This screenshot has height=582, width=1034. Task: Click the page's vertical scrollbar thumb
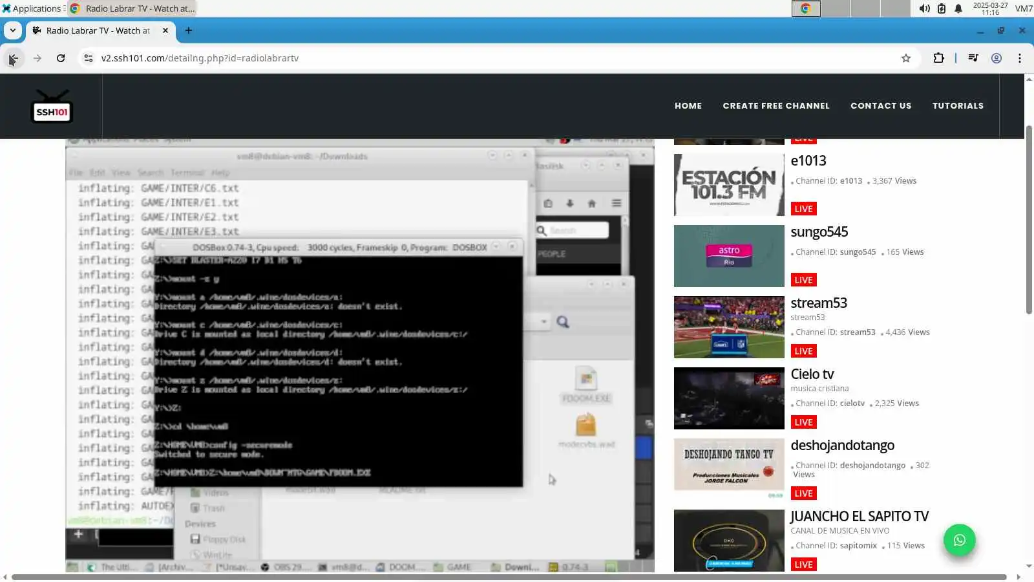click(1029, 220)
